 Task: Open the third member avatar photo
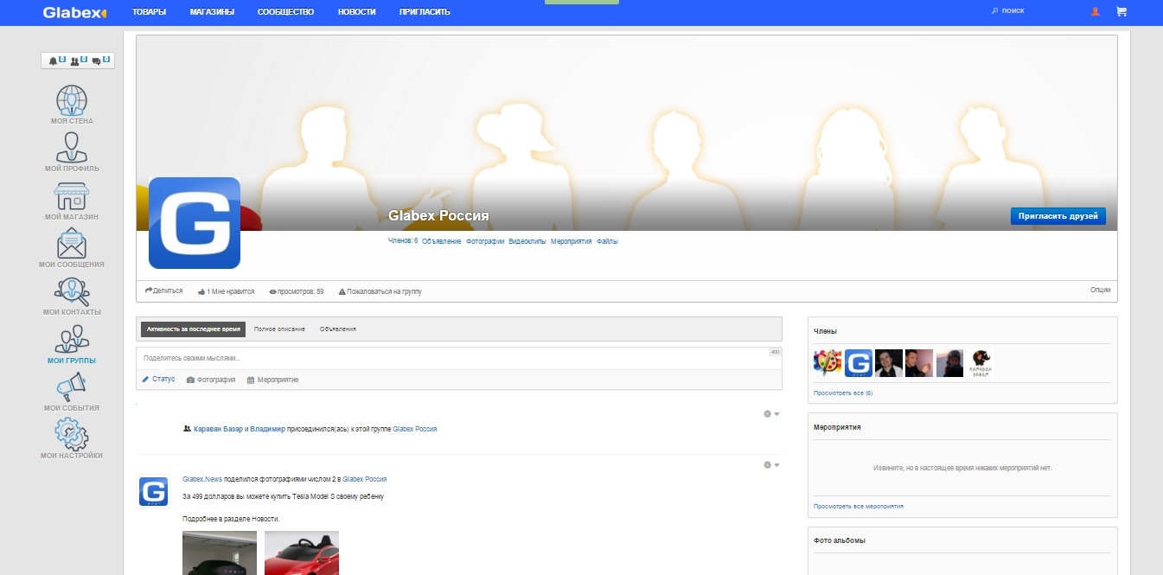pos(889,362)
